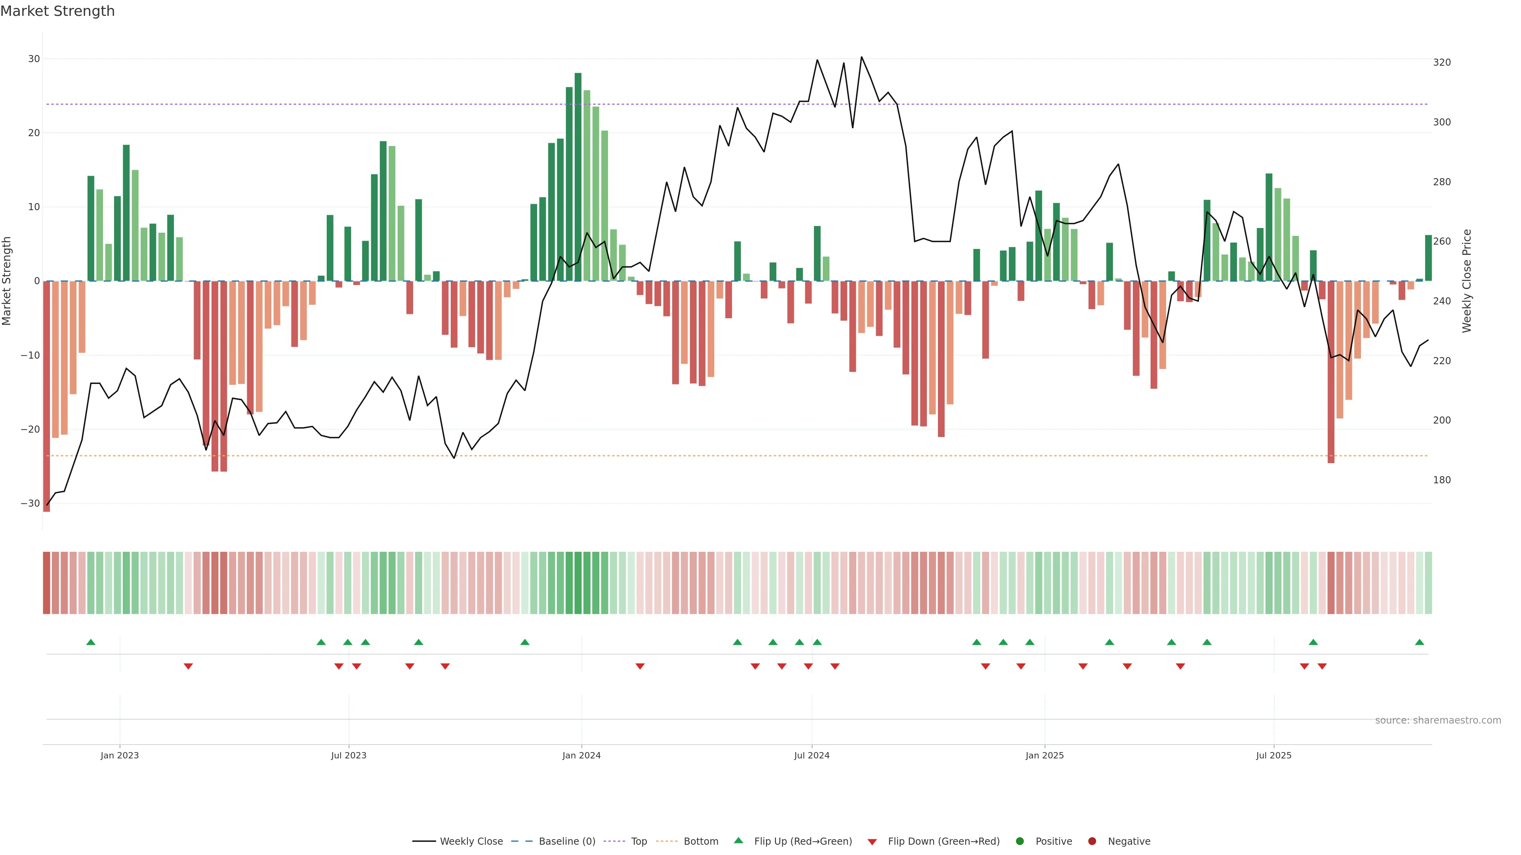Viewport: 1521px width, 855px height.
Task: Click first red flip-down triangle marker
Action: click(188, 666)
